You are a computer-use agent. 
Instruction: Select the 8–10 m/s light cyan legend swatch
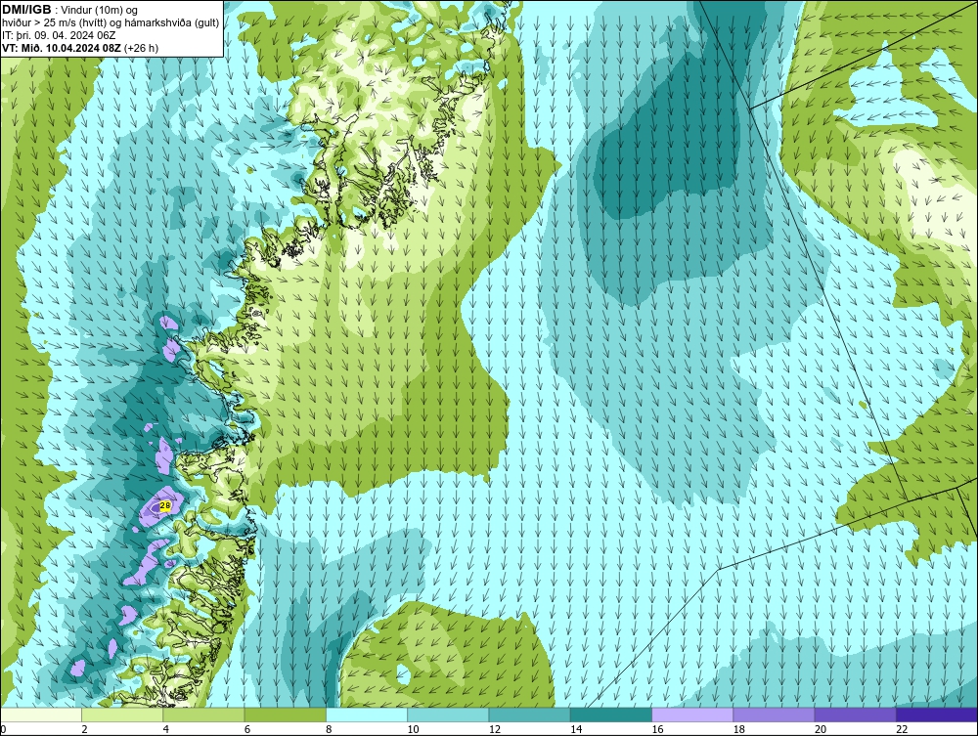tap(367, 714)
